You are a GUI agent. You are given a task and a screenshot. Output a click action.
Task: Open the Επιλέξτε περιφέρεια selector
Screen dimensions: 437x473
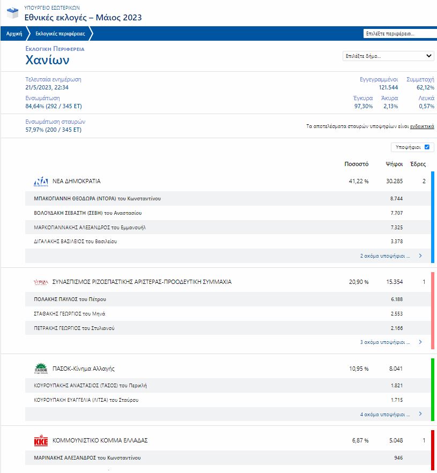399,33
